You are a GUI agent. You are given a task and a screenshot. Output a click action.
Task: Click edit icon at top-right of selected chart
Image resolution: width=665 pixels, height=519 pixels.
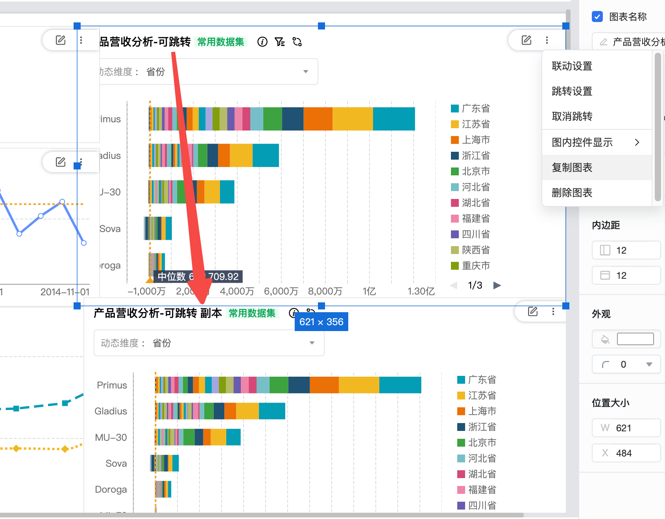(526, 40)
